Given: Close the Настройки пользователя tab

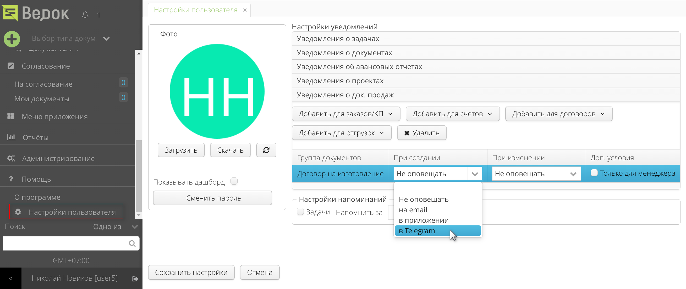Looking at the screenshot, I should [x=245, y=10].
